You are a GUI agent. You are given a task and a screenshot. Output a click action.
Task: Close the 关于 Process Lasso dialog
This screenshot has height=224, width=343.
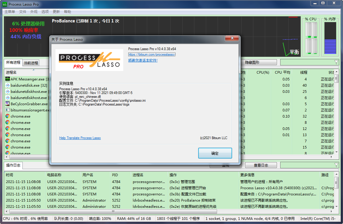point(232,38)
